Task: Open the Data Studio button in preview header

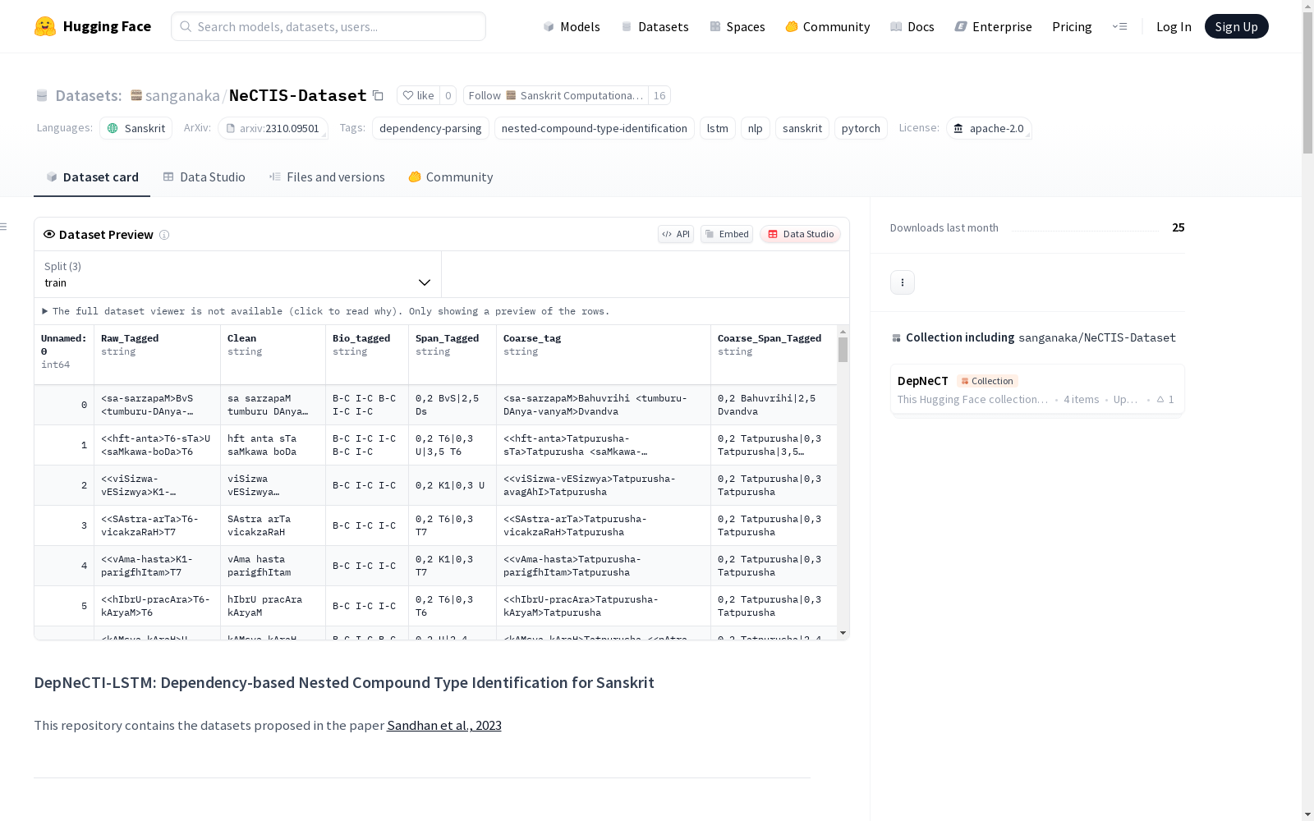Action: pos(800,234)
